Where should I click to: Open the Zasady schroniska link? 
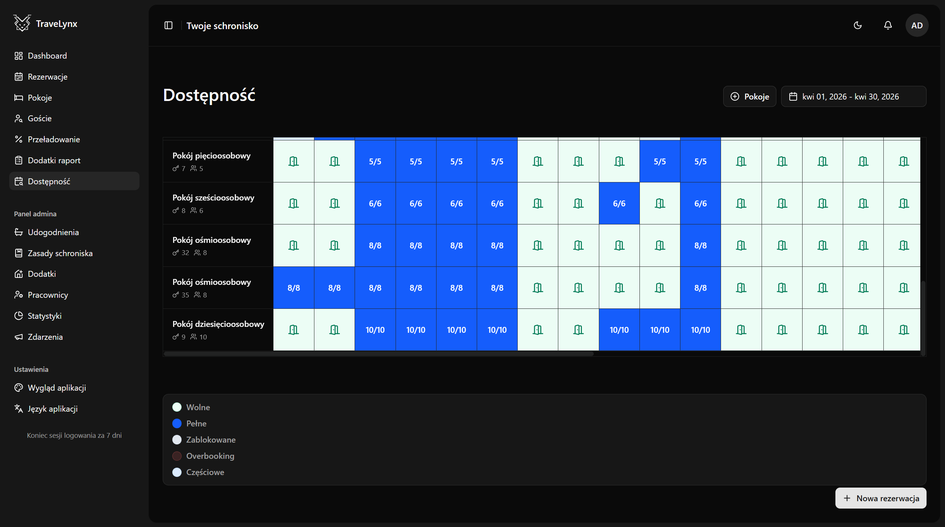[x=60, y=253]
